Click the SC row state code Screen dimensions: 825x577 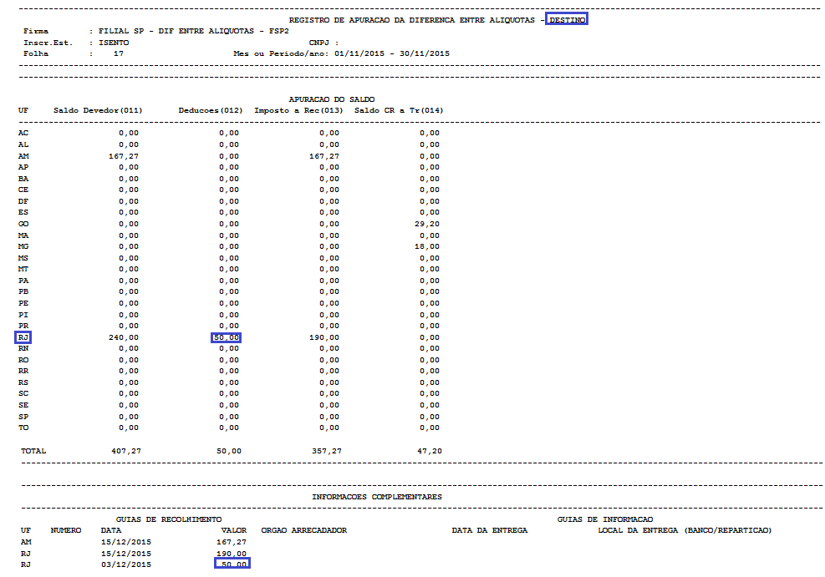pos(23,393)
